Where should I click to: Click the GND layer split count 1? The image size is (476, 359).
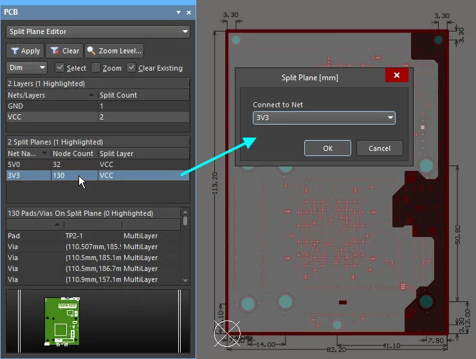pyautogui.click(x=144, y=106)
